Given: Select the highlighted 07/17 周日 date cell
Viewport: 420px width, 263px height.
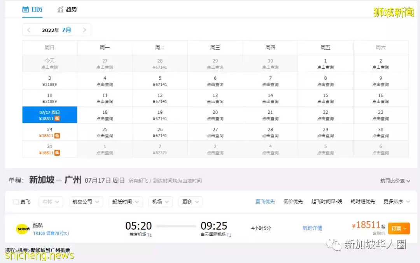Looking at the screenshot, I should pos(49,115).
